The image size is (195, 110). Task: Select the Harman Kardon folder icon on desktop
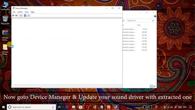pyautogui.click(x=5, y=50)
